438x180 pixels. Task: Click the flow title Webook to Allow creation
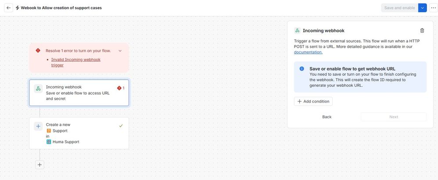[61, 8]
